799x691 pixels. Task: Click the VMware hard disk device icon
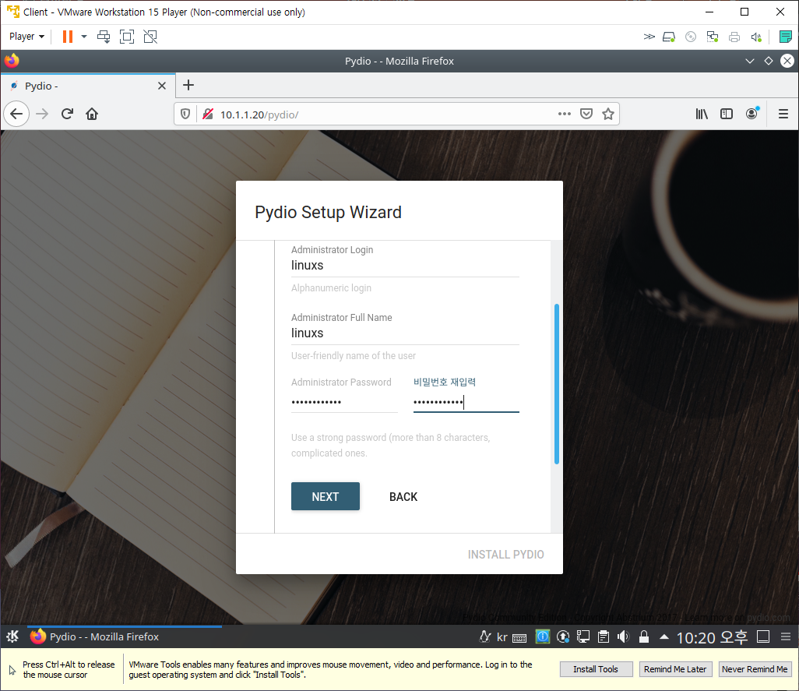click(669, 37)
